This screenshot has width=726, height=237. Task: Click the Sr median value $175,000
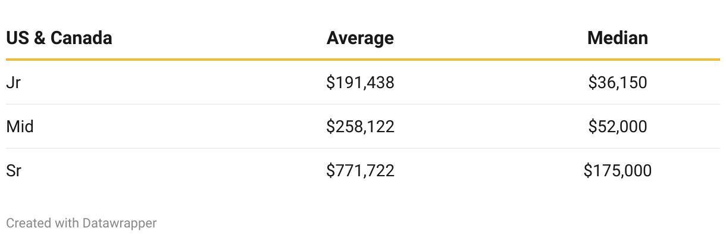[618, 171]
